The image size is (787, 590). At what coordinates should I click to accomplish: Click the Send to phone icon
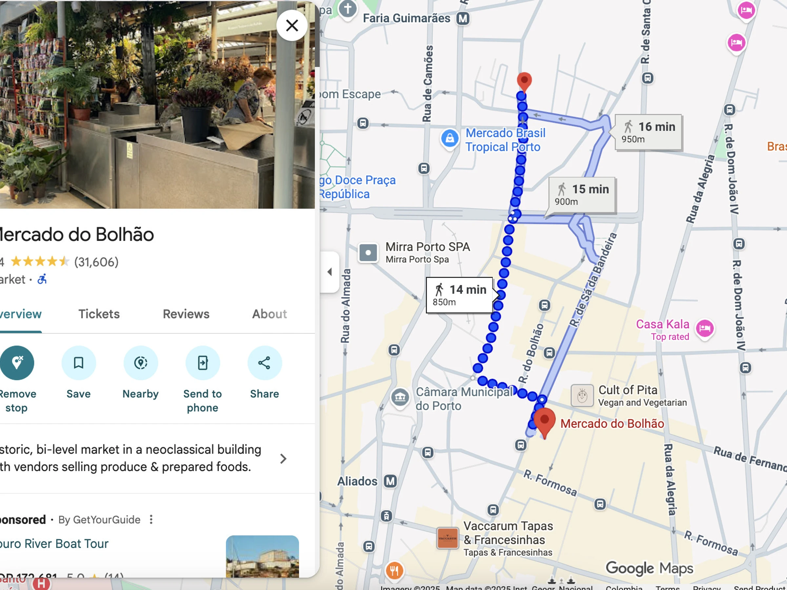click(203, 363)
